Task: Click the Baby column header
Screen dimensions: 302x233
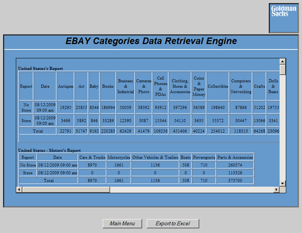Action: tap(94, 86)
